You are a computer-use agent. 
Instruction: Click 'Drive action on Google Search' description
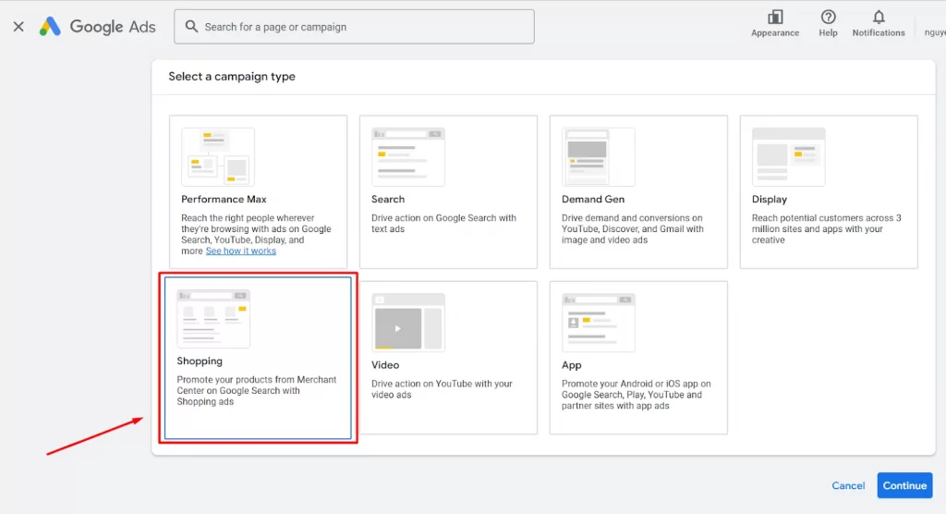coord(443,224)
